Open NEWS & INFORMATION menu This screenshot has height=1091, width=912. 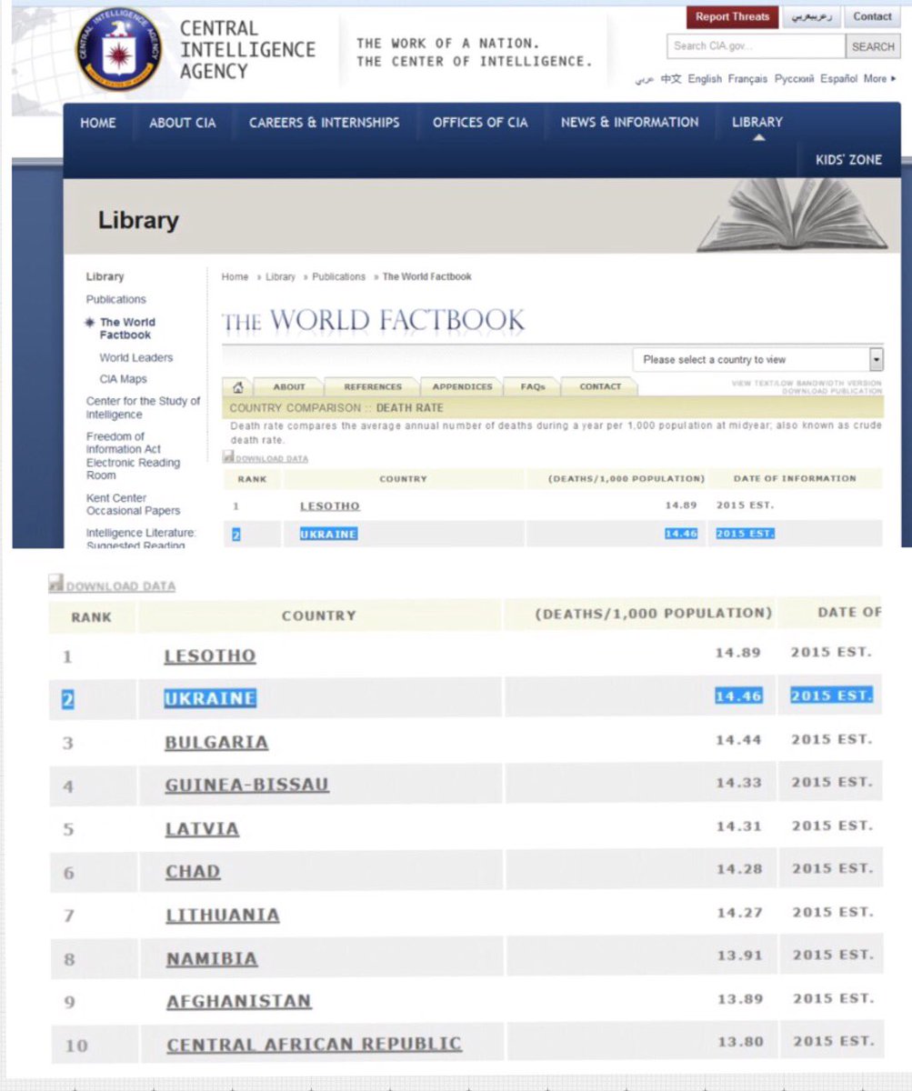point(630,123)
